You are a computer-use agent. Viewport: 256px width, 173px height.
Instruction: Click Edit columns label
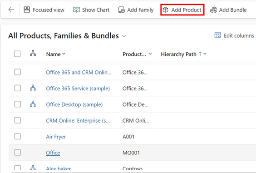239,35
